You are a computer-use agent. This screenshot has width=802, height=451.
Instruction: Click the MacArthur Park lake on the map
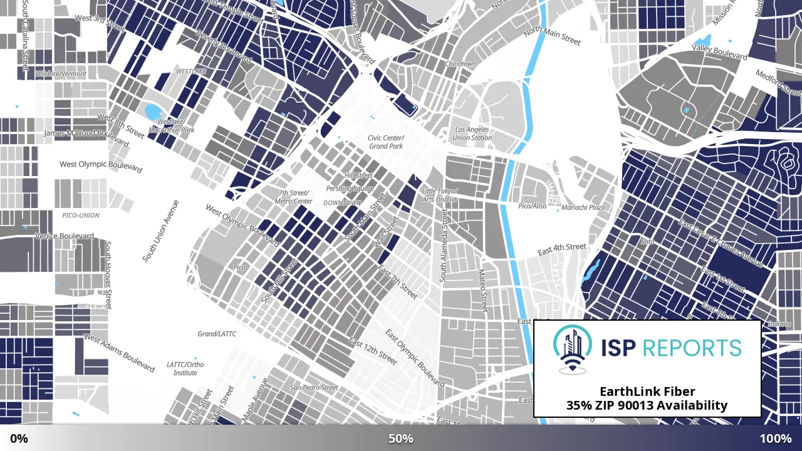pos(152,112)
